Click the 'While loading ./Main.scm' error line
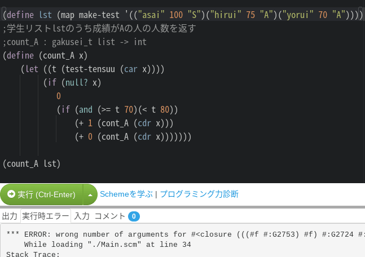This screenshot has height=257, width=365. pyautogui.click(x=107, y=245)
